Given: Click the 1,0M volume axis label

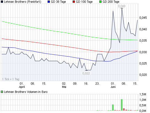Looking at the screenshot, I should [x=143, y=100].
